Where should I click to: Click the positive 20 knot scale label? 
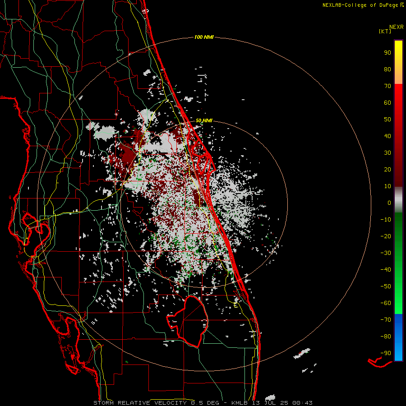388,169
